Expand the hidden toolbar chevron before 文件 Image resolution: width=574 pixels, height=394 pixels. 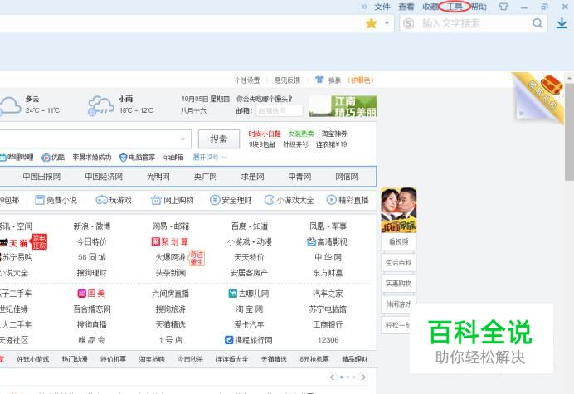point(364,7)
